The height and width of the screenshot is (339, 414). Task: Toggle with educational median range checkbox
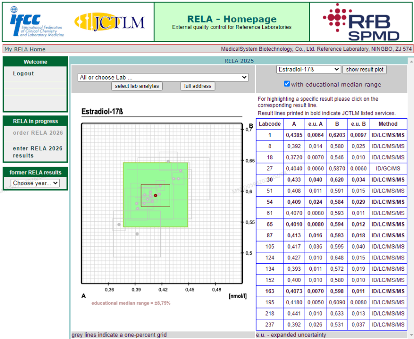click(x=287, y=84)
